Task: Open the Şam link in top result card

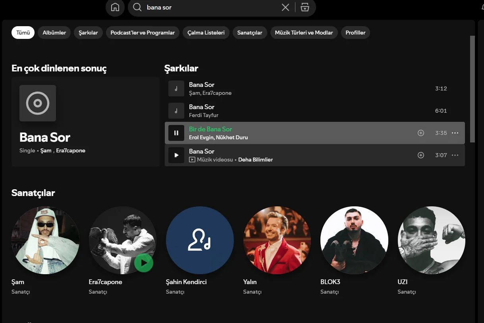Action: point(46,150)
